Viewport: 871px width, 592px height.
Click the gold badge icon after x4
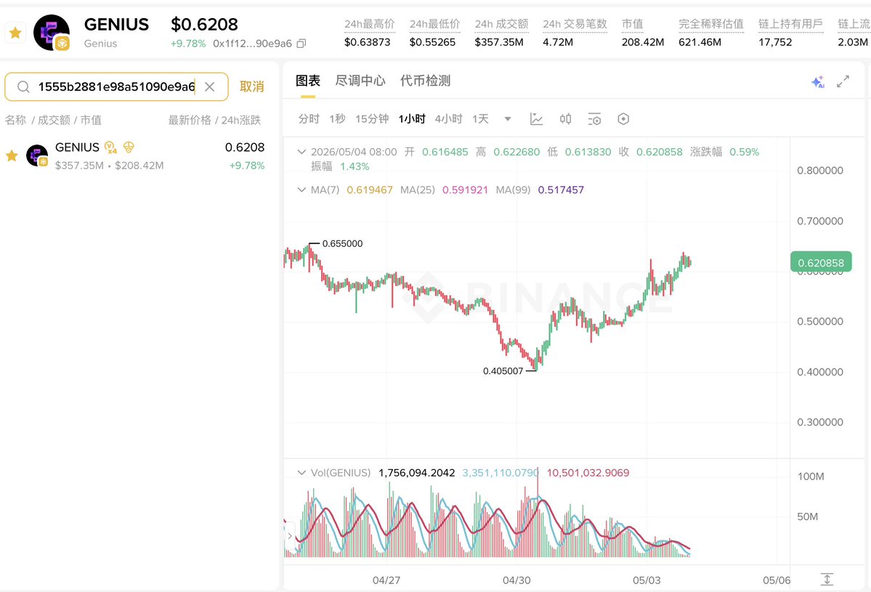(x=129, y=147)
